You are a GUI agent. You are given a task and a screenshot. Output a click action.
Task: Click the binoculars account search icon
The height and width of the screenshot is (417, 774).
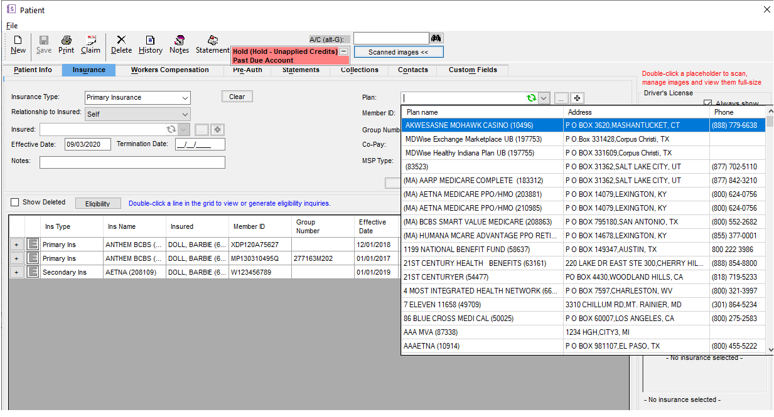(436, 39)
